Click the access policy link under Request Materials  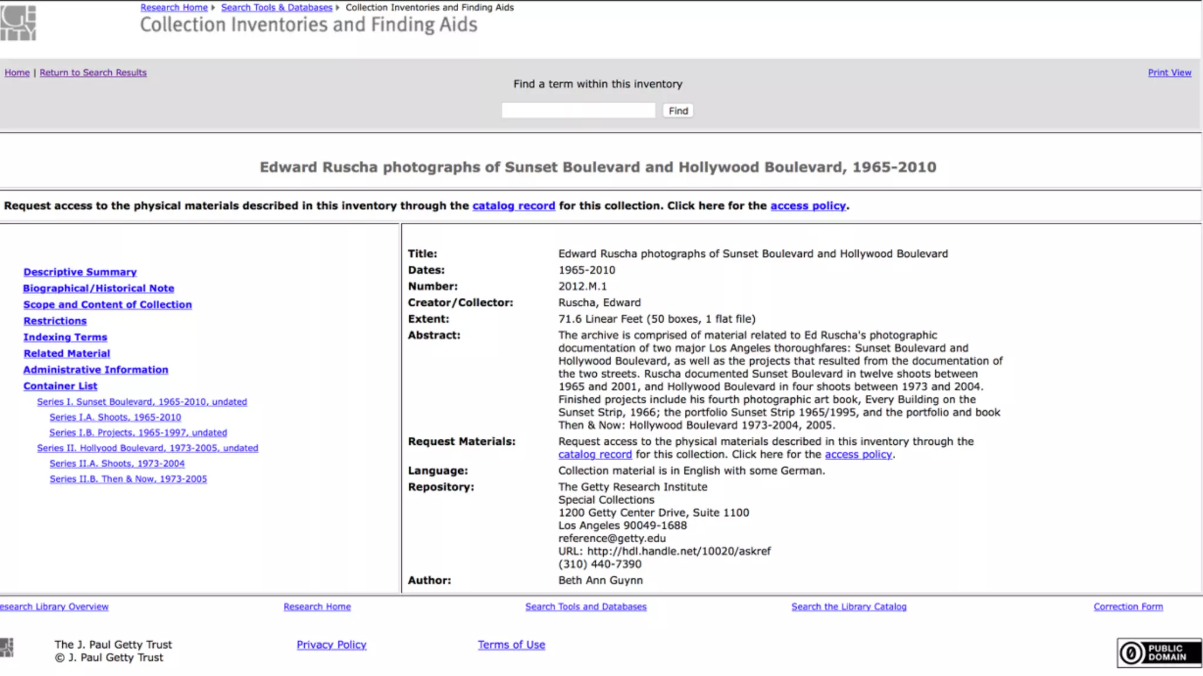(x=858, y=455)
